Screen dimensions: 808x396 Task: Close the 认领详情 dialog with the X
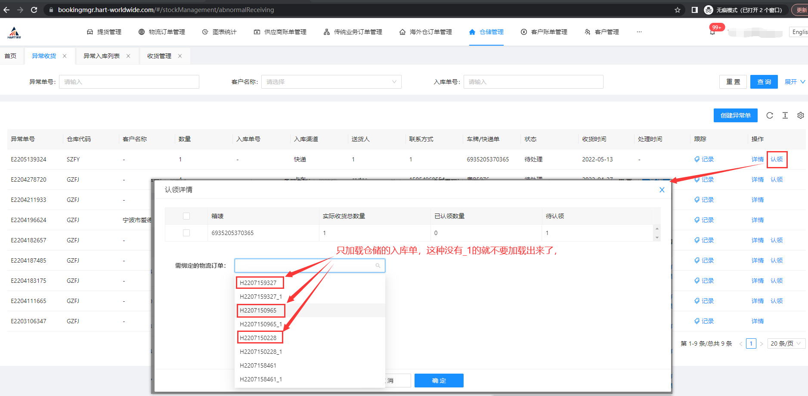click(x=662, y=190)
